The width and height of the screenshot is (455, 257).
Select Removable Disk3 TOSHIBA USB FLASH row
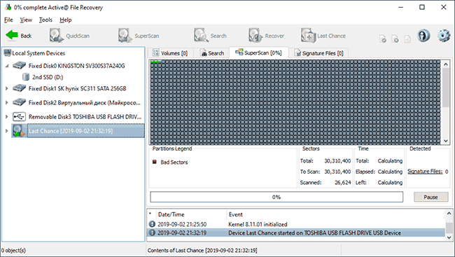[x=85, y=117]
